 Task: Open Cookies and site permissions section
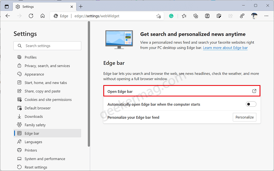coord(47,100)
